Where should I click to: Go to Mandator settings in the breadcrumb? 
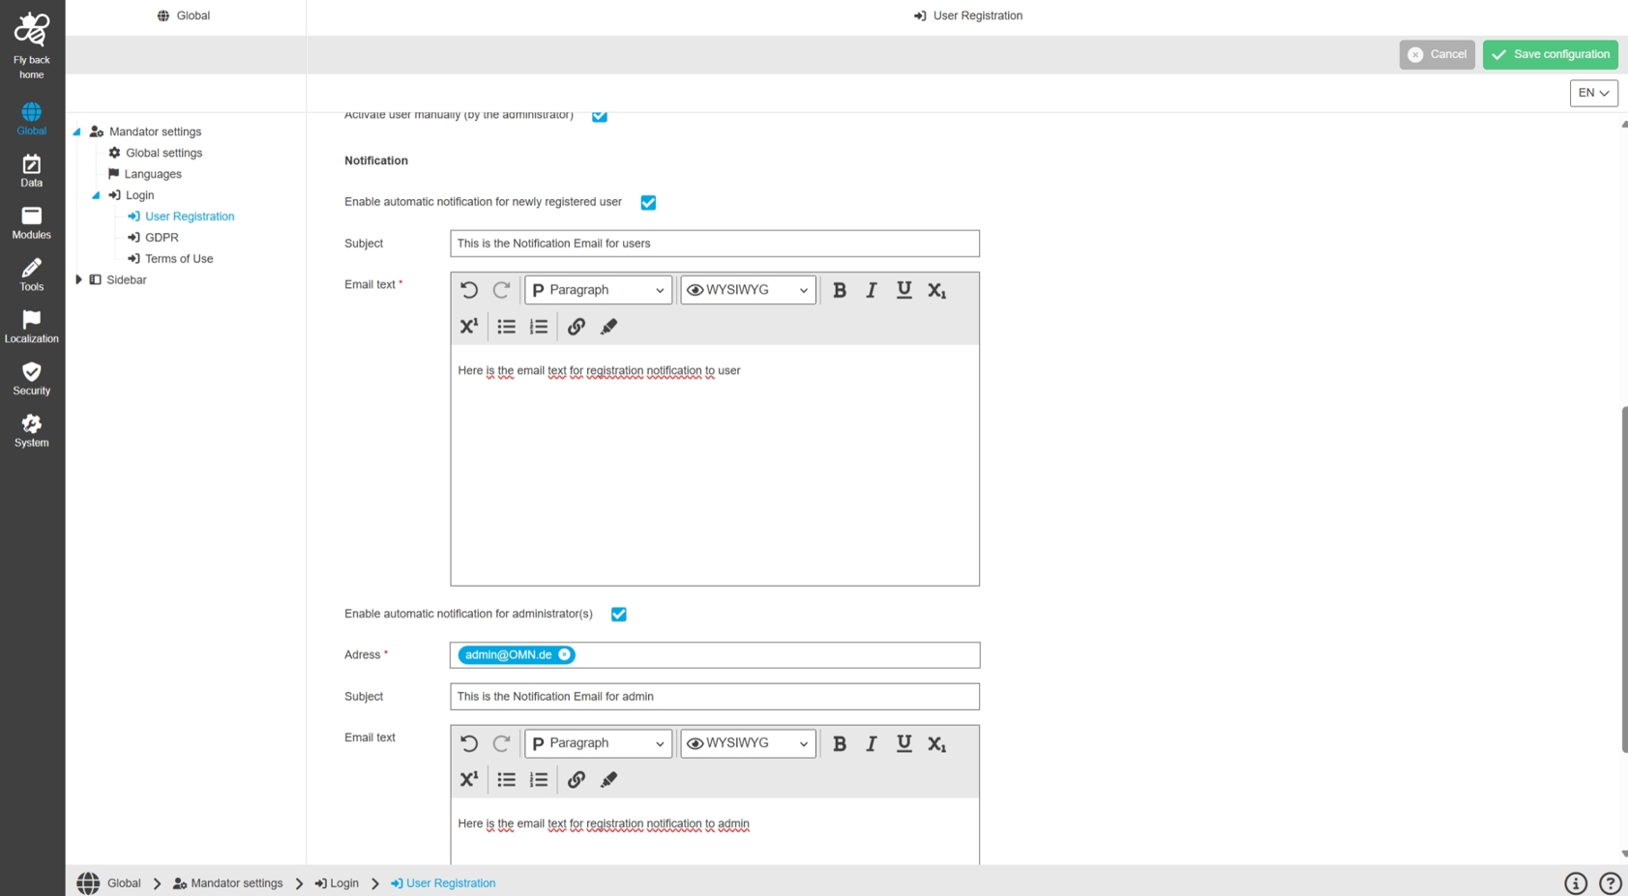pos(228,883)
